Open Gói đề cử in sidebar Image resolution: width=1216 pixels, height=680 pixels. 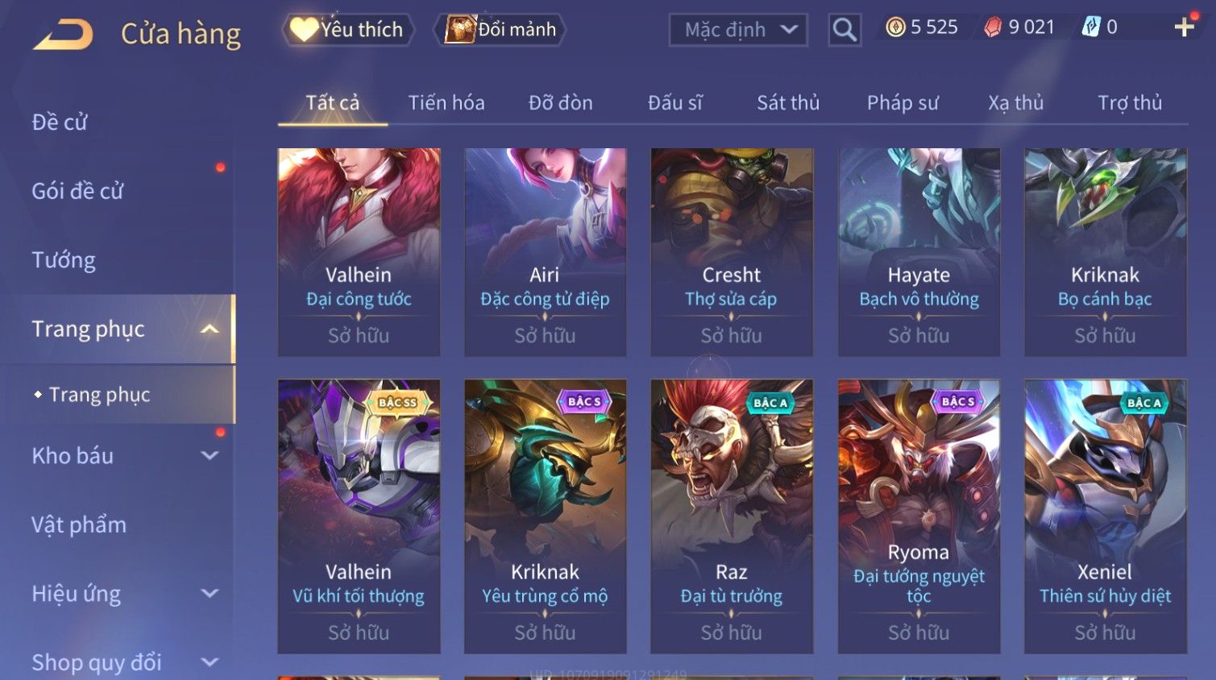(77, 191)
